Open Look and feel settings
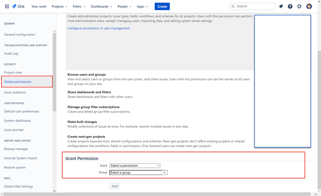Screen dimensions: 321x196 tap(13, 130)
